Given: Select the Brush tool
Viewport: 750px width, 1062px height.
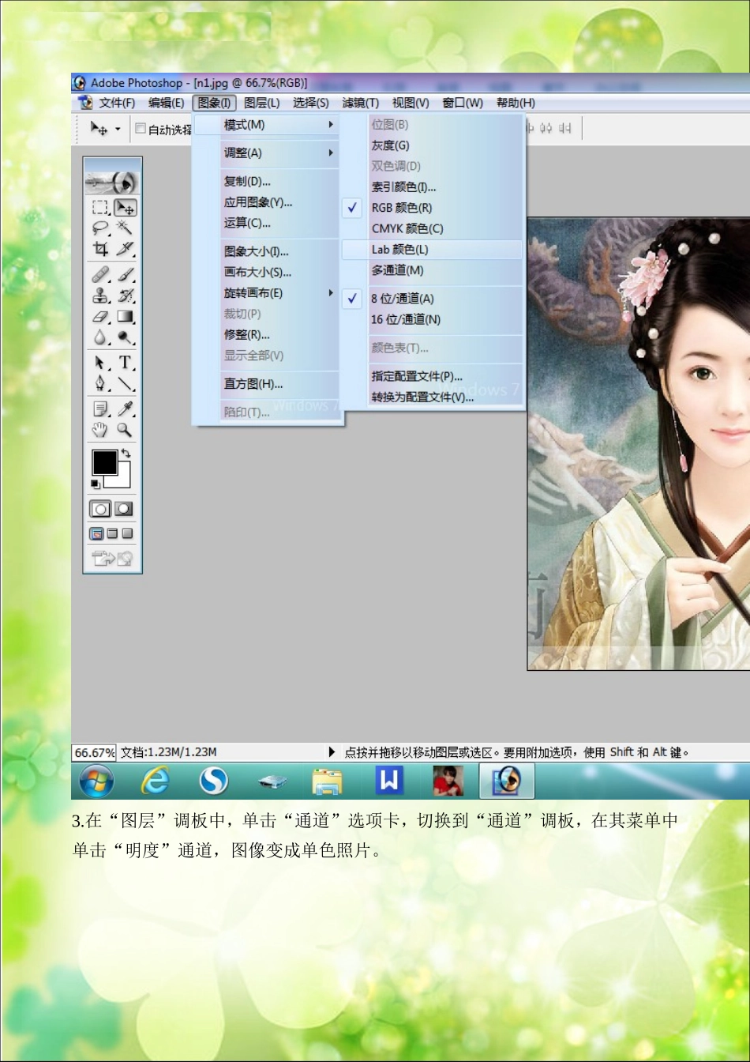Looking at the screenshot, I should point(125,275).
